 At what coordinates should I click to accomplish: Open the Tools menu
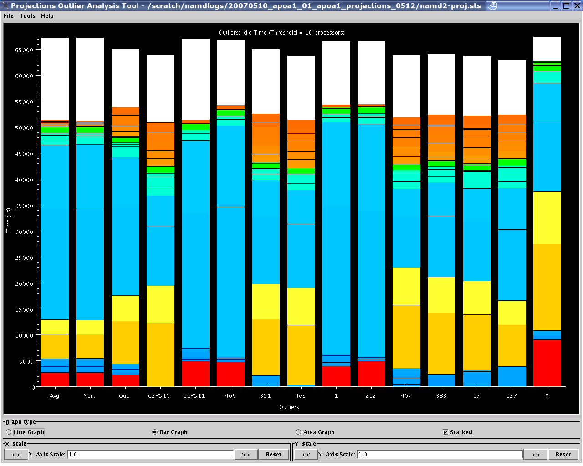27,15
